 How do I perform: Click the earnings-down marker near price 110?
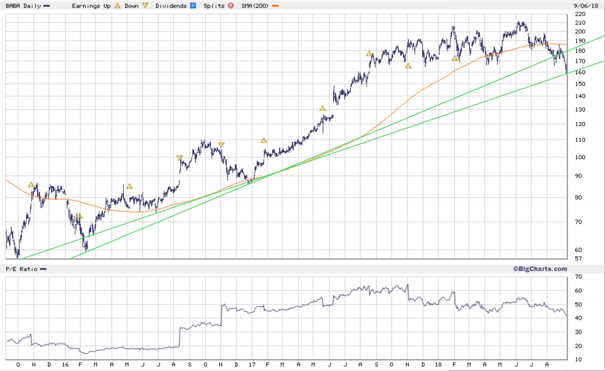(221, 144)
